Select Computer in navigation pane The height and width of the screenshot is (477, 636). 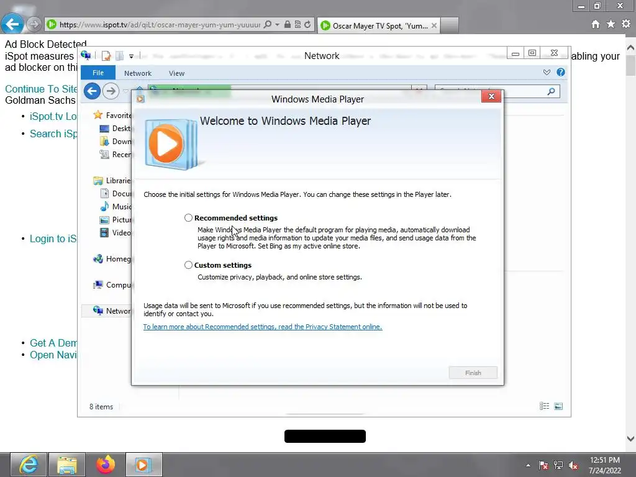[x=112, y=284]
